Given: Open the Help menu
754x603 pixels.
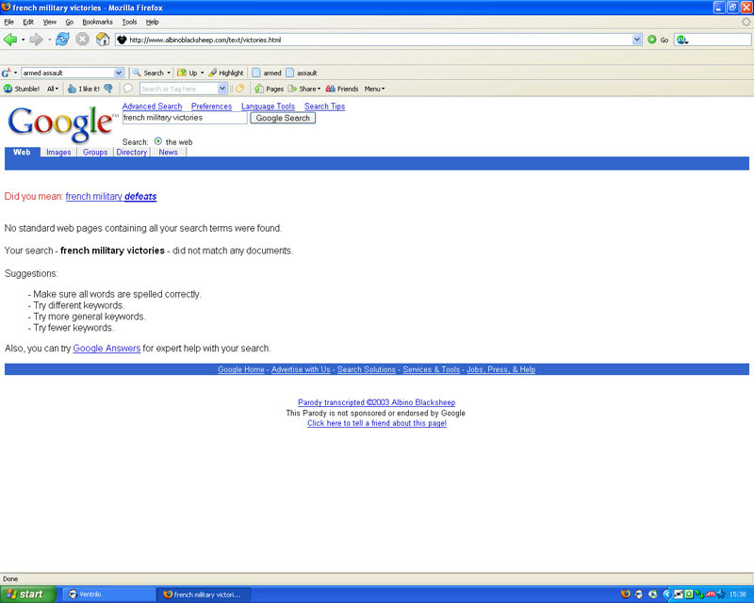Looking at the screenshot, I should (153, 22).
